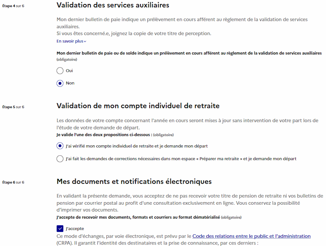Open "Code des relations entre le public" link

251,236
